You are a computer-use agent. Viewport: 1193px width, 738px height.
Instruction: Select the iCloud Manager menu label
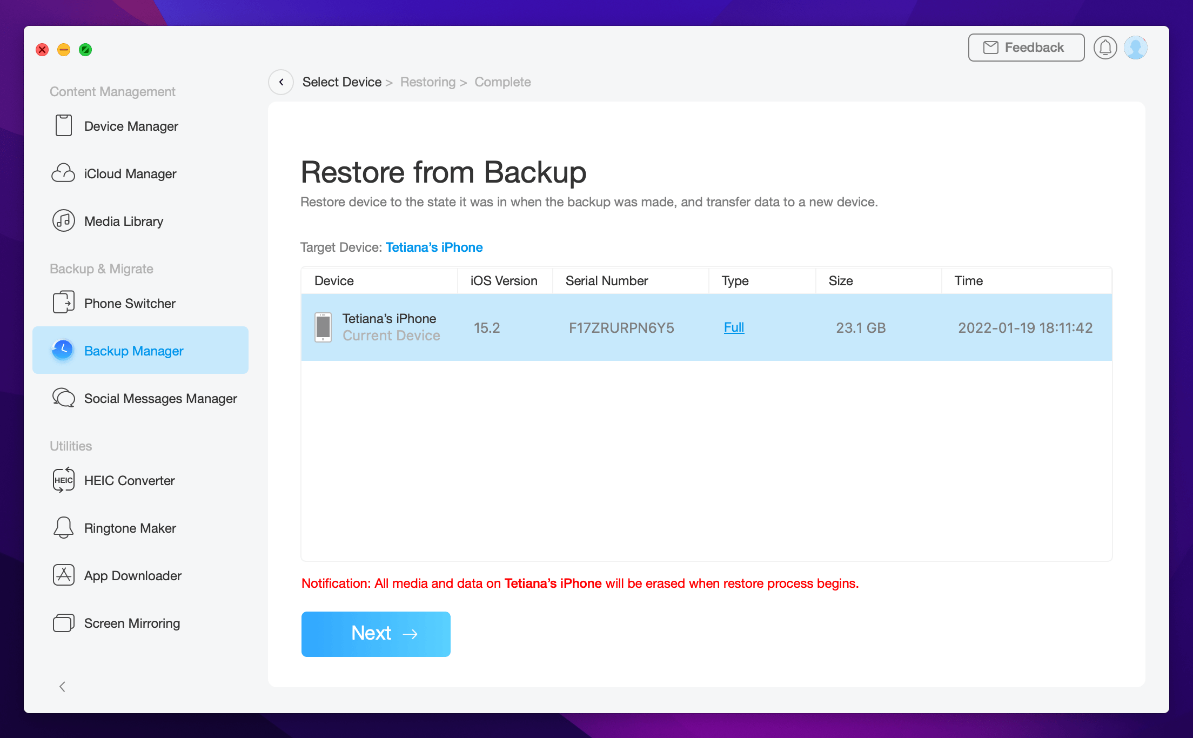[130, 173]
